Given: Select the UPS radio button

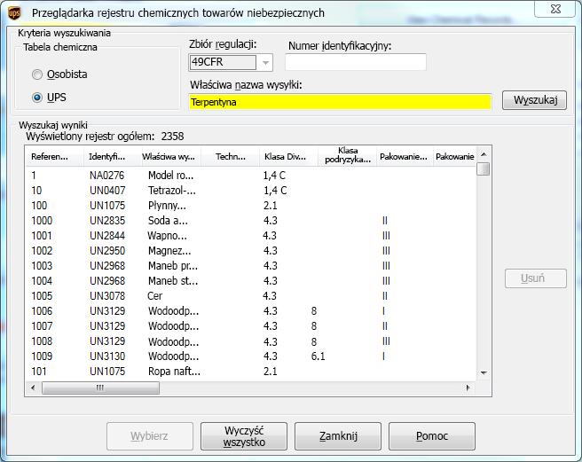Looking at the screenshot, I should [x=37, y=98].
